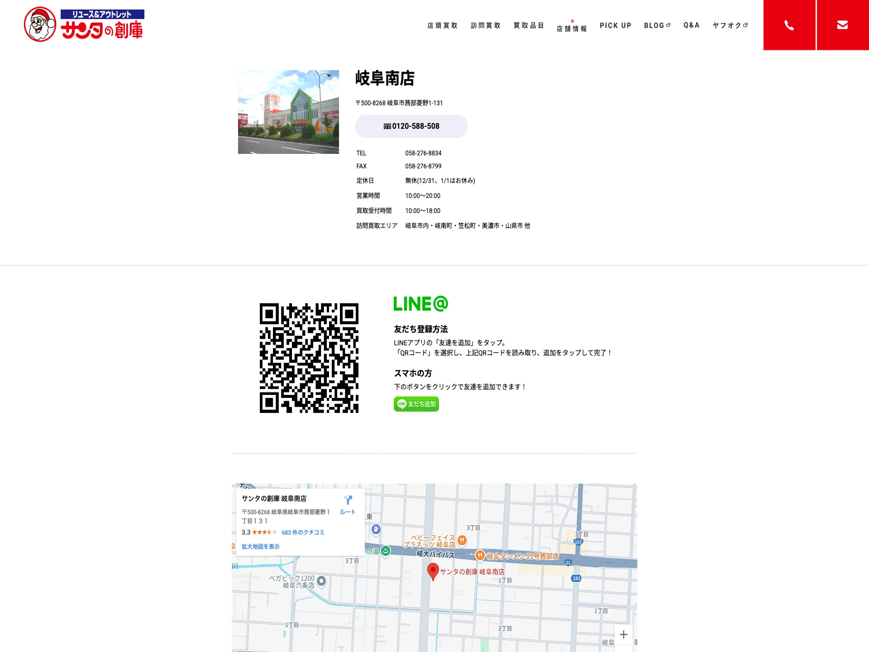Click TEL number 058-276-8834
Viewport: 869px width, 652px height.
coord(423,153)
